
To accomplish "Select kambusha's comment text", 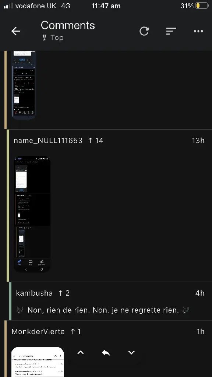I will 103,310.
